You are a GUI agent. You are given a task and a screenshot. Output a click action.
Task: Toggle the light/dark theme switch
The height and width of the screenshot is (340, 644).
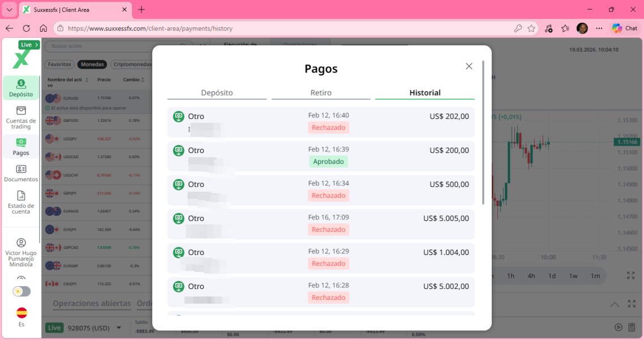pos(22,291)
